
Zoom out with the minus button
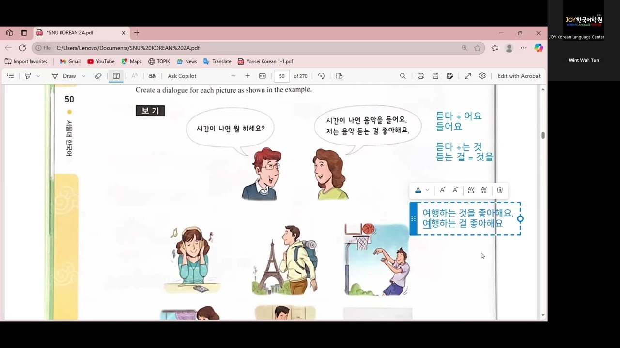[233, 76]
